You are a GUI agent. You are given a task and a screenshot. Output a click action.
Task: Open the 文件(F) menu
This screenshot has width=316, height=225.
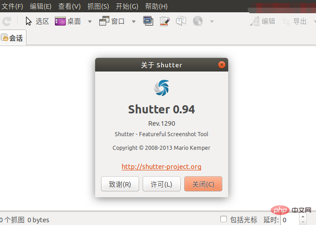12,6
